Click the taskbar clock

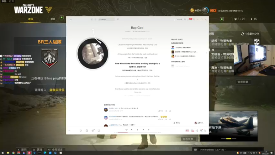(x=266, y=153)
